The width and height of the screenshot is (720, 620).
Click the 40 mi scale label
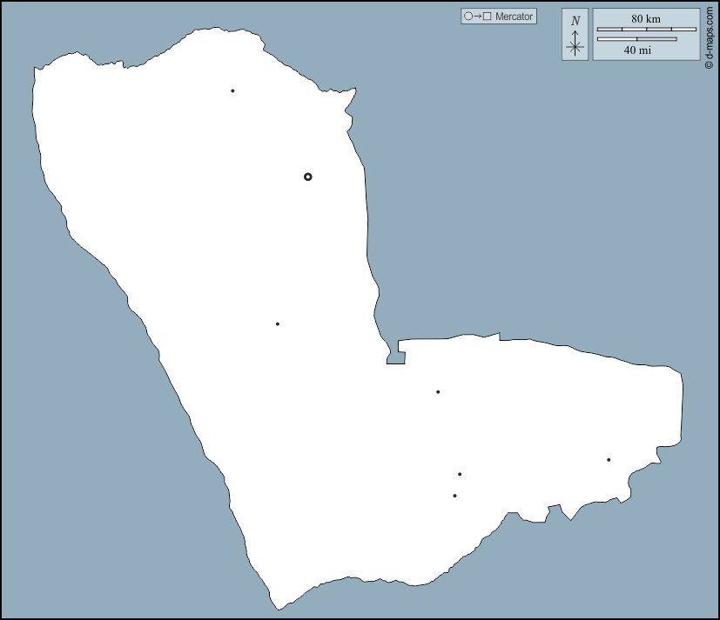click(x=637, y=50)
